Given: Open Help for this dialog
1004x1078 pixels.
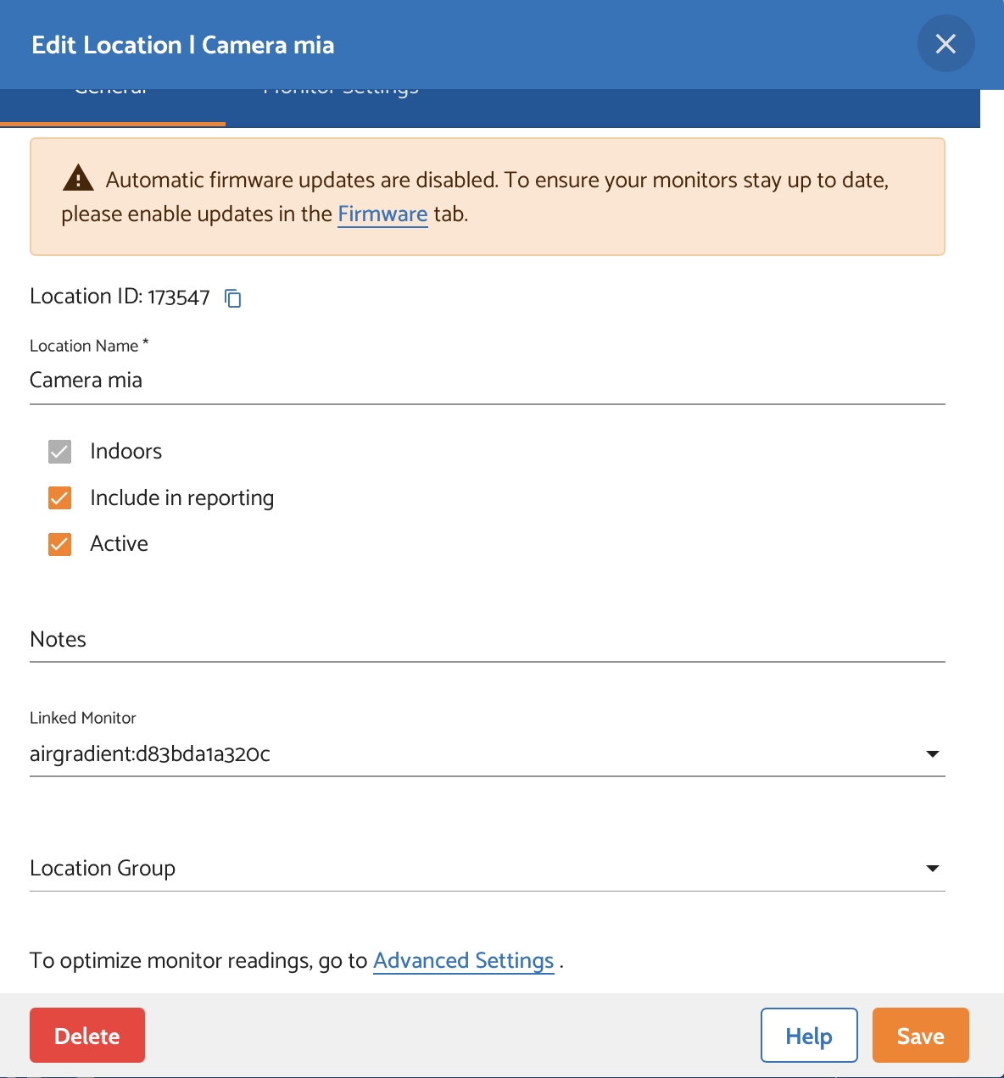Looking at the screenshot, I should pos(809,1035).
